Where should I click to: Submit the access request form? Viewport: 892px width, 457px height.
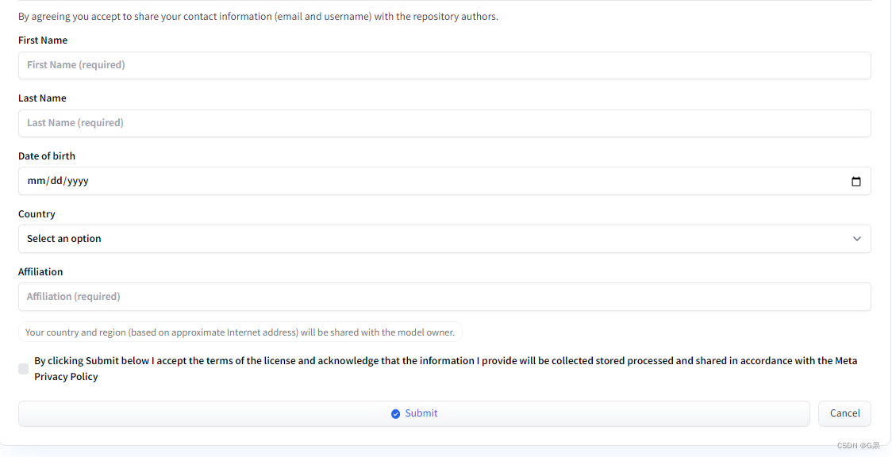(413, 414)
